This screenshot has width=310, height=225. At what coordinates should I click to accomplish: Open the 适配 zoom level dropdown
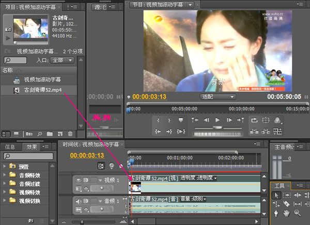[x=218, y=97]
